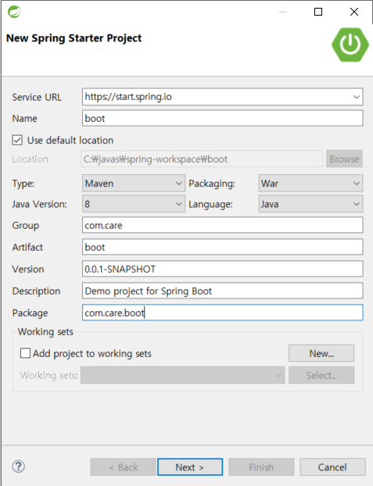The height and width of the screenshot is (486, 373).
Task: Click the Description label
Action: coord(36,291)
